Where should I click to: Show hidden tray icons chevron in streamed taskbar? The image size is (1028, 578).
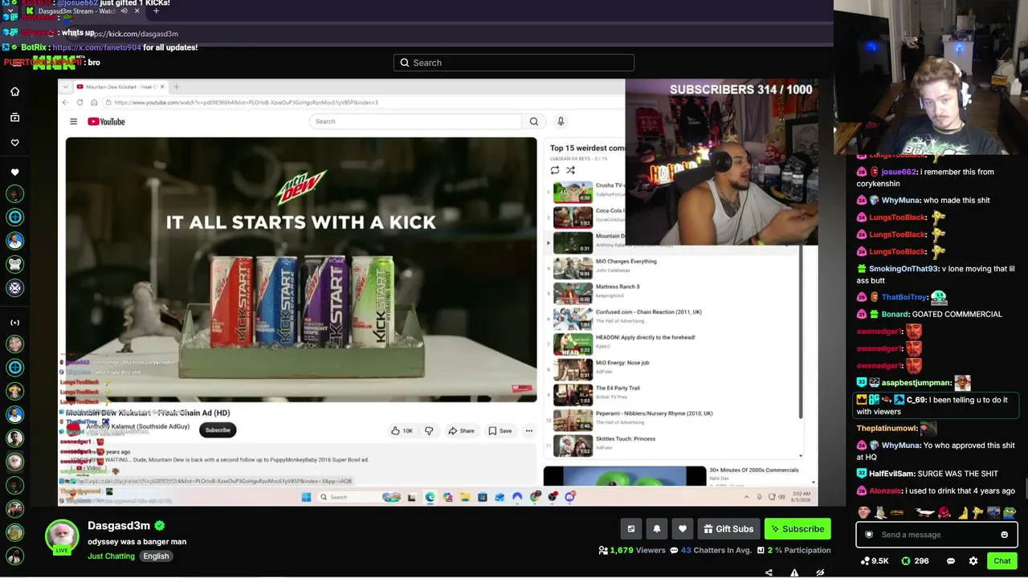click(x=746, y=497)
